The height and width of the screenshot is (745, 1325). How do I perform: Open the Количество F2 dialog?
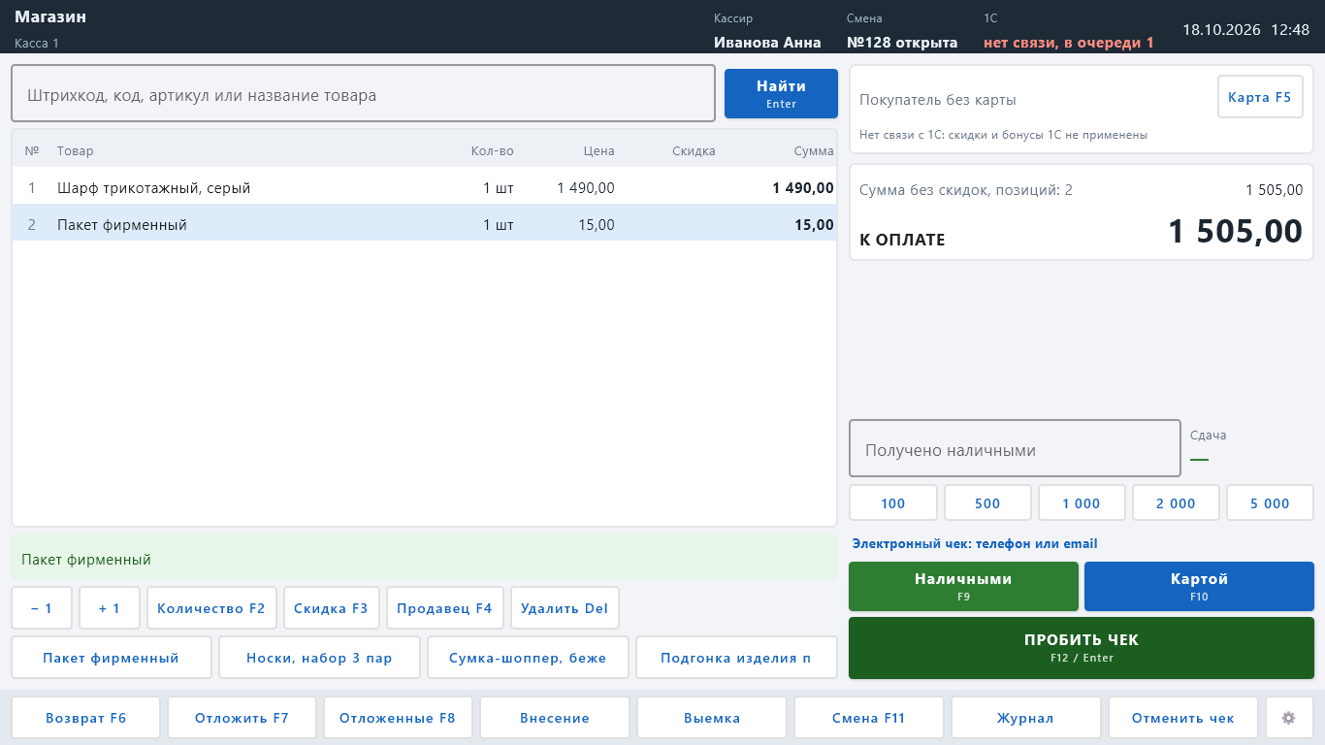click(211, 608)
